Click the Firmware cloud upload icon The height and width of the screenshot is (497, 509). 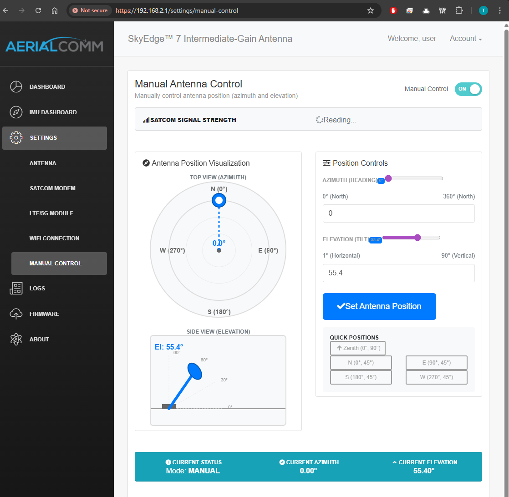point(16,314)
